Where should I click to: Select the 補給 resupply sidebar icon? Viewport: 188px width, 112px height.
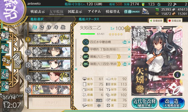[x=5, y=48]
